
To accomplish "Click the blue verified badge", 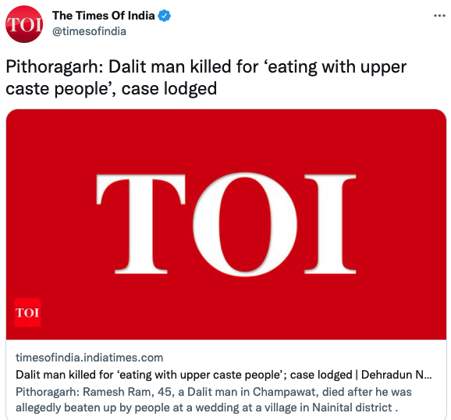I will point(165,16).
